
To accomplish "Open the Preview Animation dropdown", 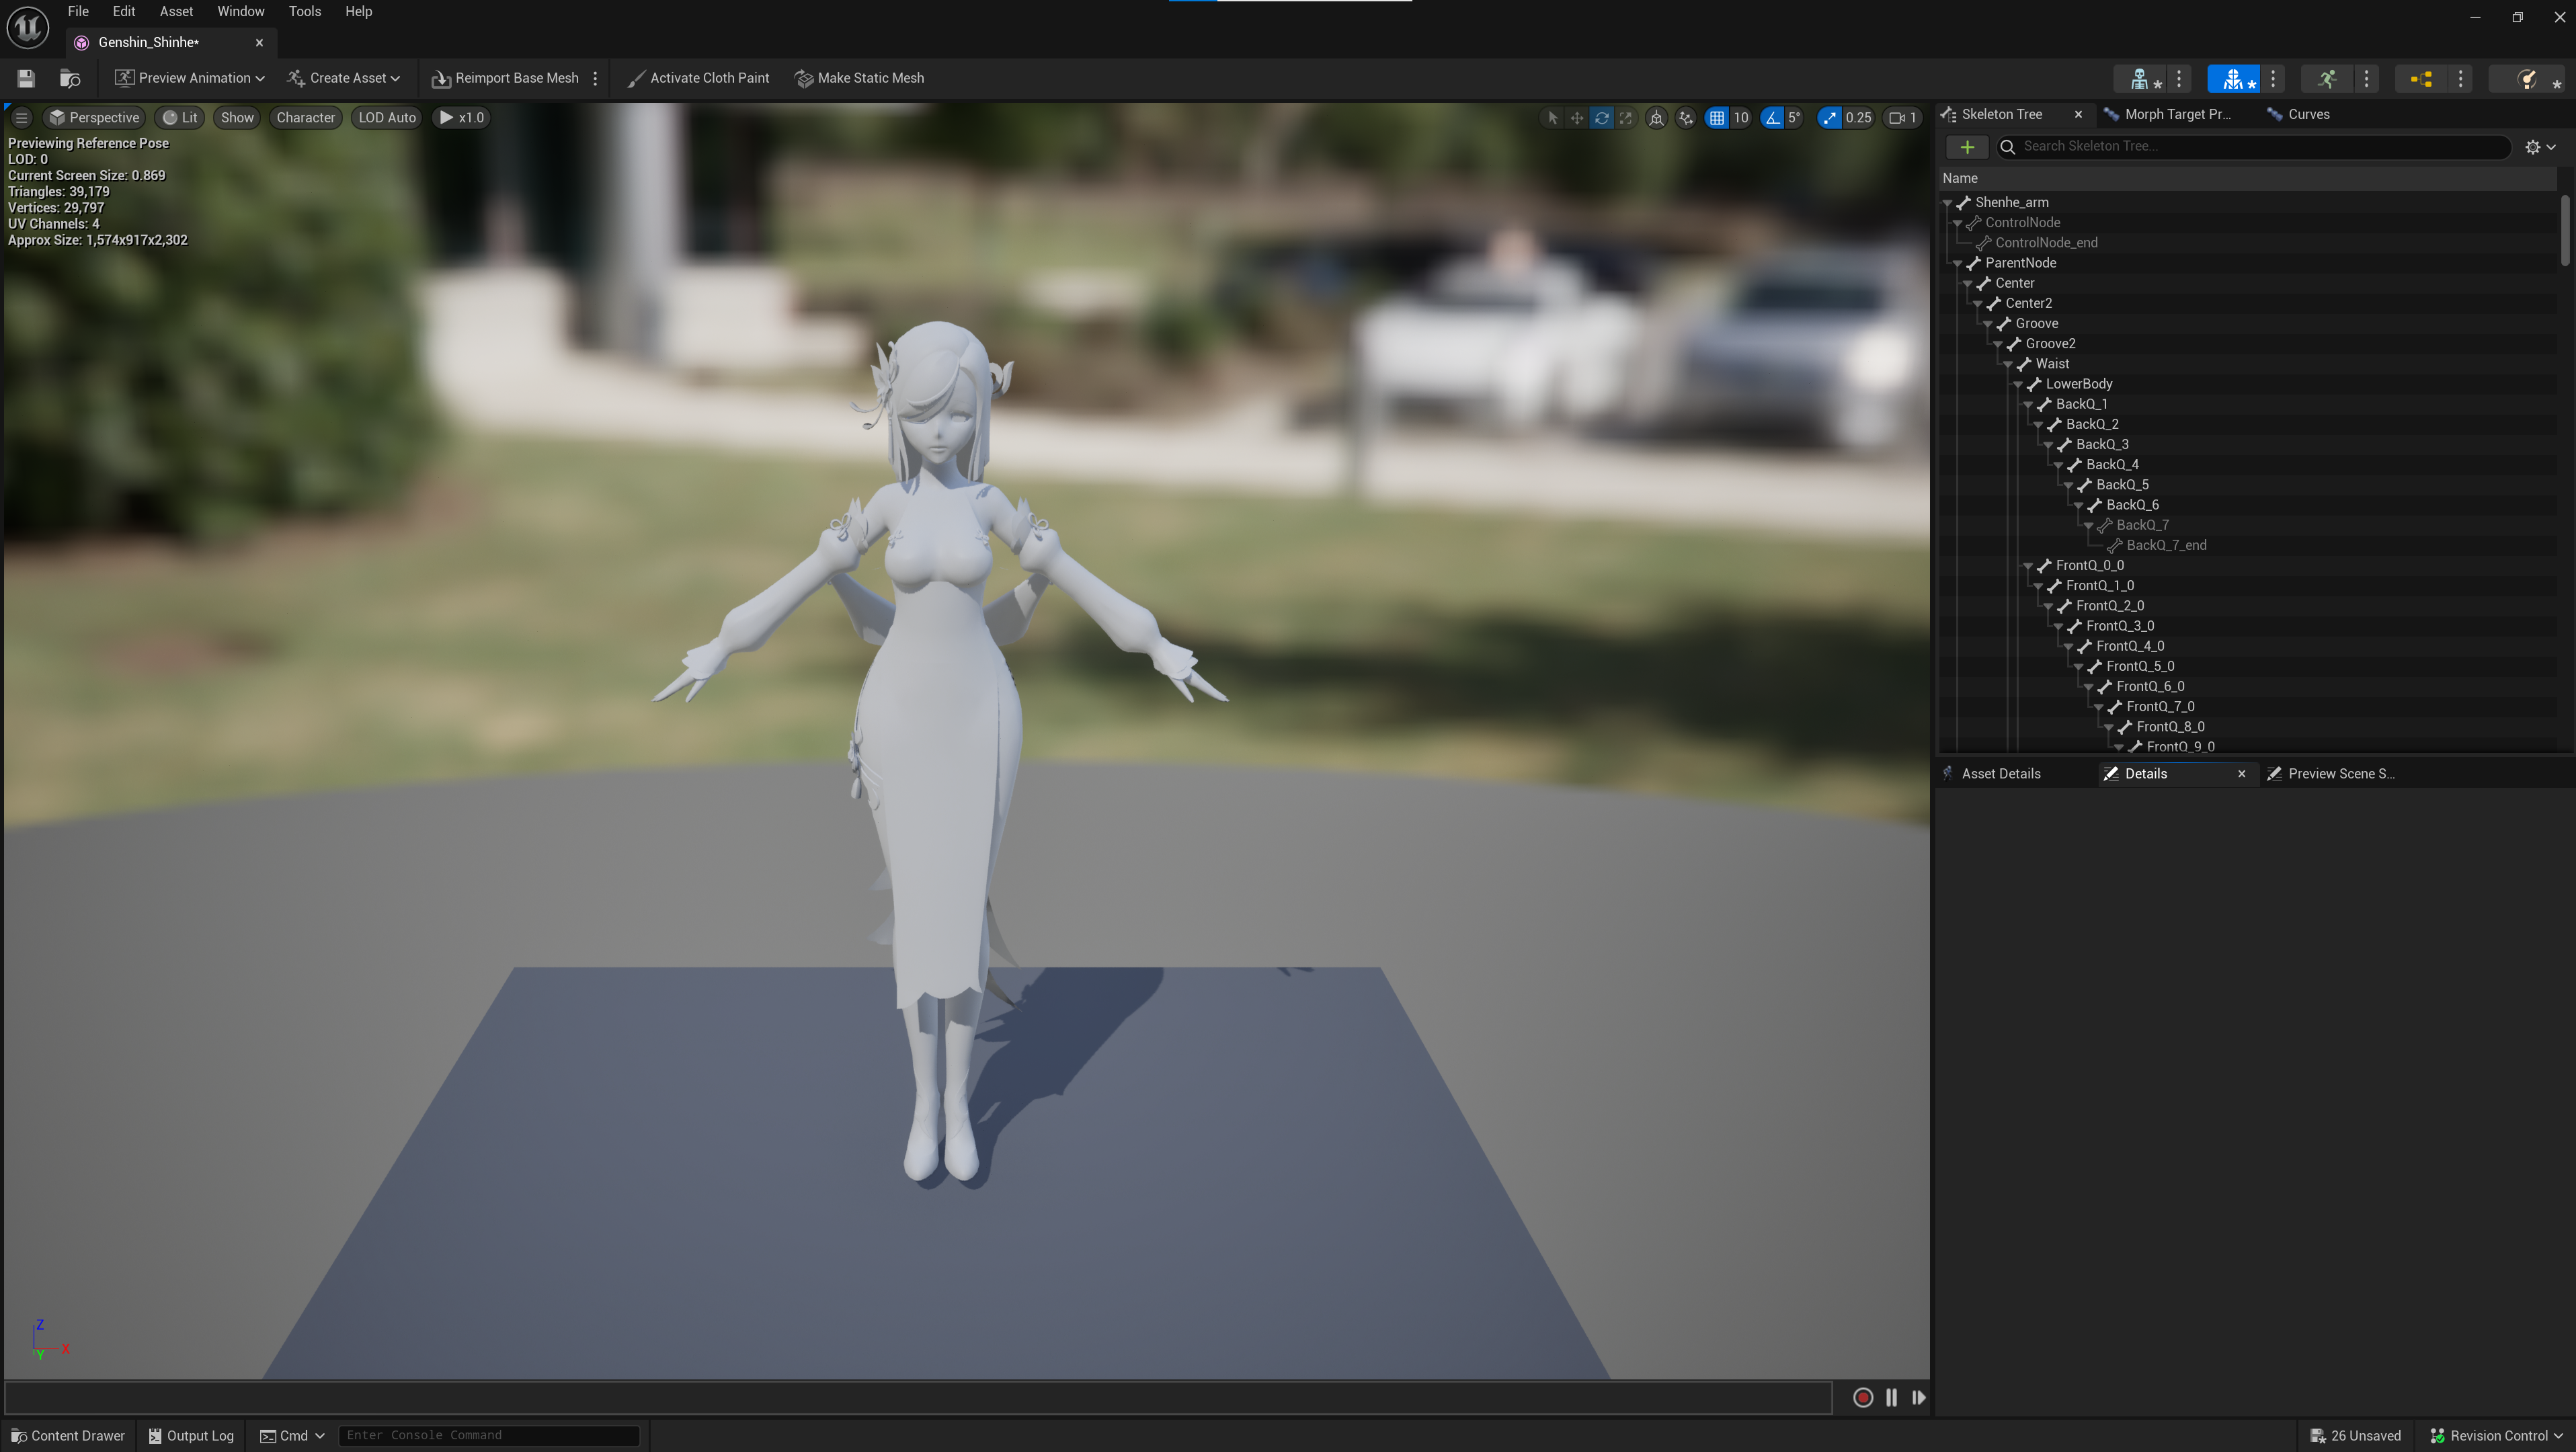I will pyautogui.click(x=190, y=78).
